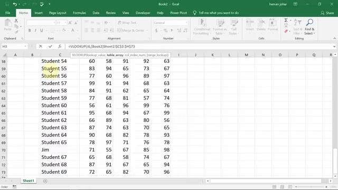Click the zoom slider in the status bar
338x190 pixels.
pyautogui.click(x=312, y=187)
